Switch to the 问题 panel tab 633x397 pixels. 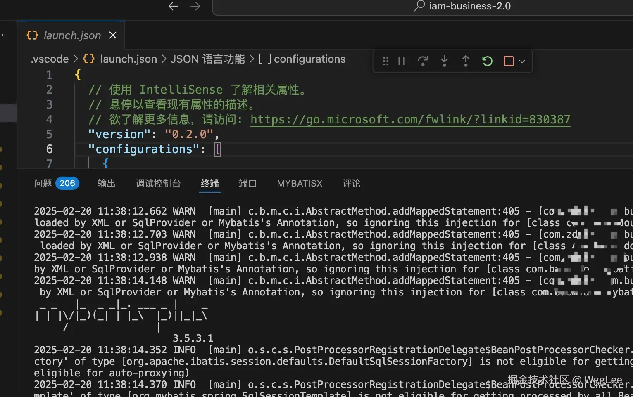[43, 183]
